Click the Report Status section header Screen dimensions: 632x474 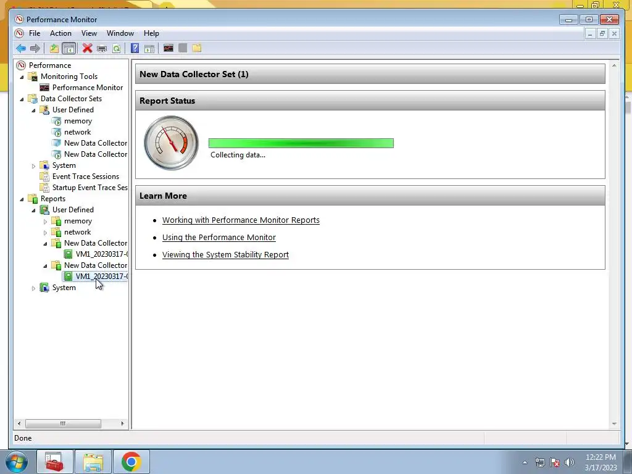click(370, 101)
